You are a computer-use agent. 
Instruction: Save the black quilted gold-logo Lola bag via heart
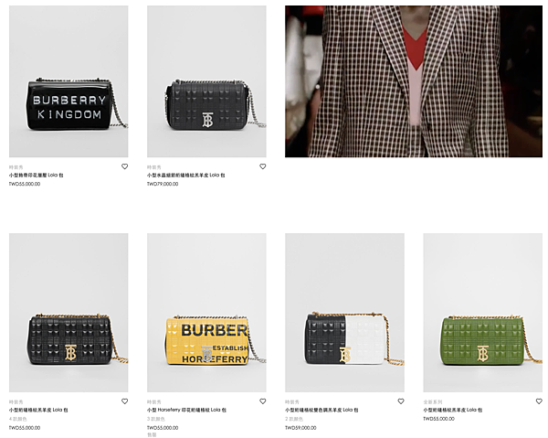(124, 401)
